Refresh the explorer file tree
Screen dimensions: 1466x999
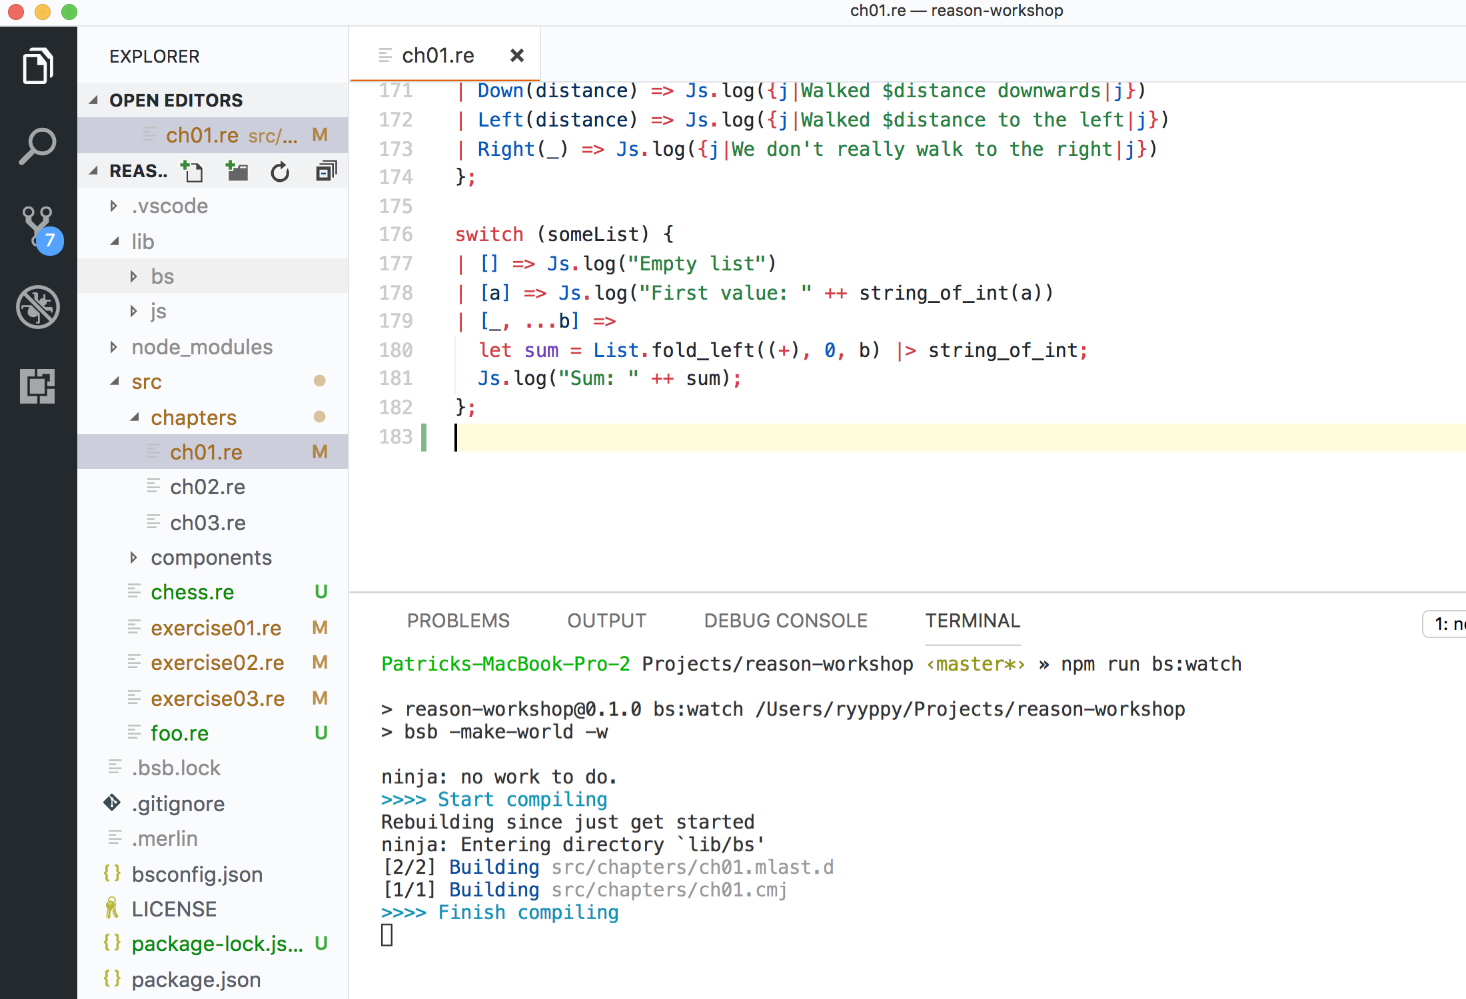point(280,172)
